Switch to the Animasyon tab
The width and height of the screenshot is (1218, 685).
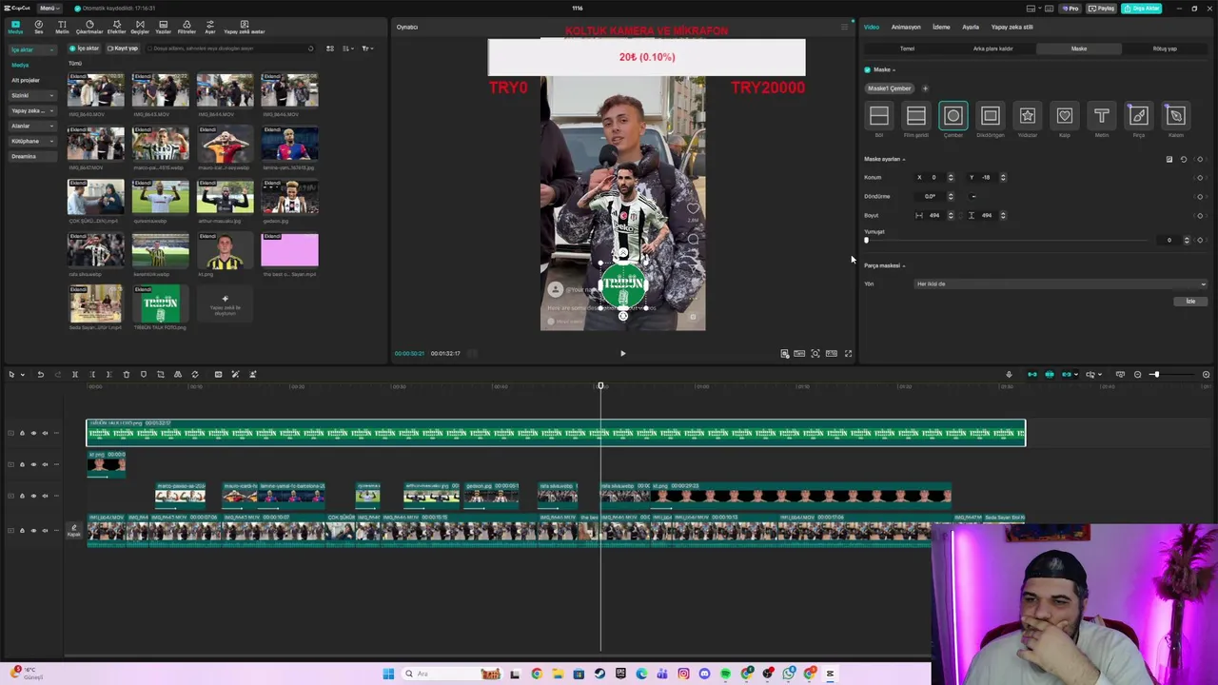(x=906, y=28)
